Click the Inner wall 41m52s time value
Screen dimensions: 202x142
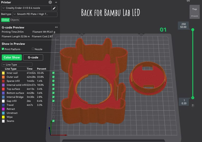tap(31, 73)
